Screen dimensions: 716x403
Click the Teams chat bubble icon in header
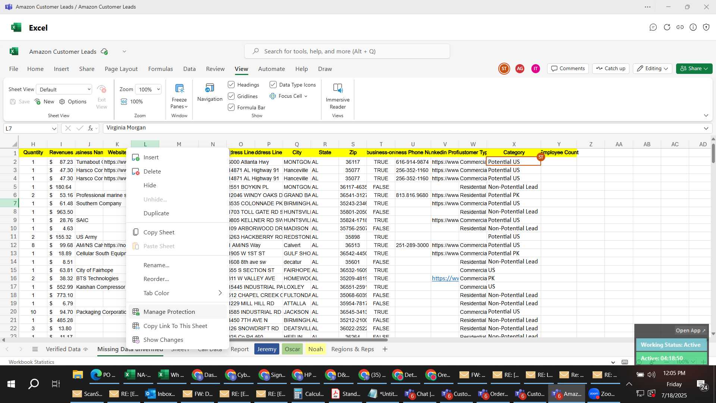pyautogui.click(x=653, y=27)
